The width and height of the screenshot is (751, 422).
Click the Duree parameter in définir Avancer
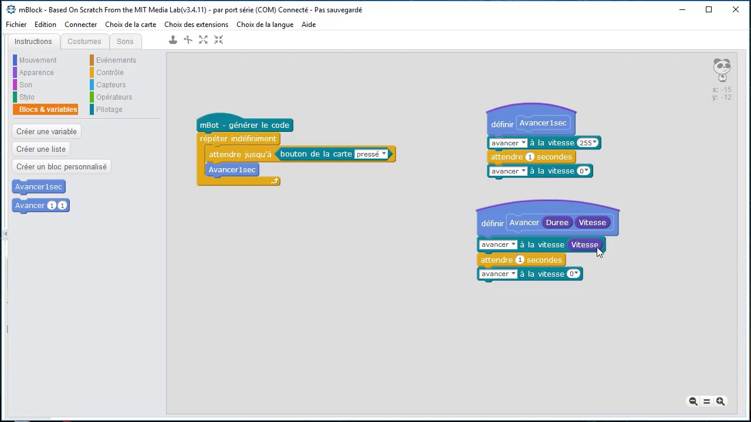(x=557, y=223)
